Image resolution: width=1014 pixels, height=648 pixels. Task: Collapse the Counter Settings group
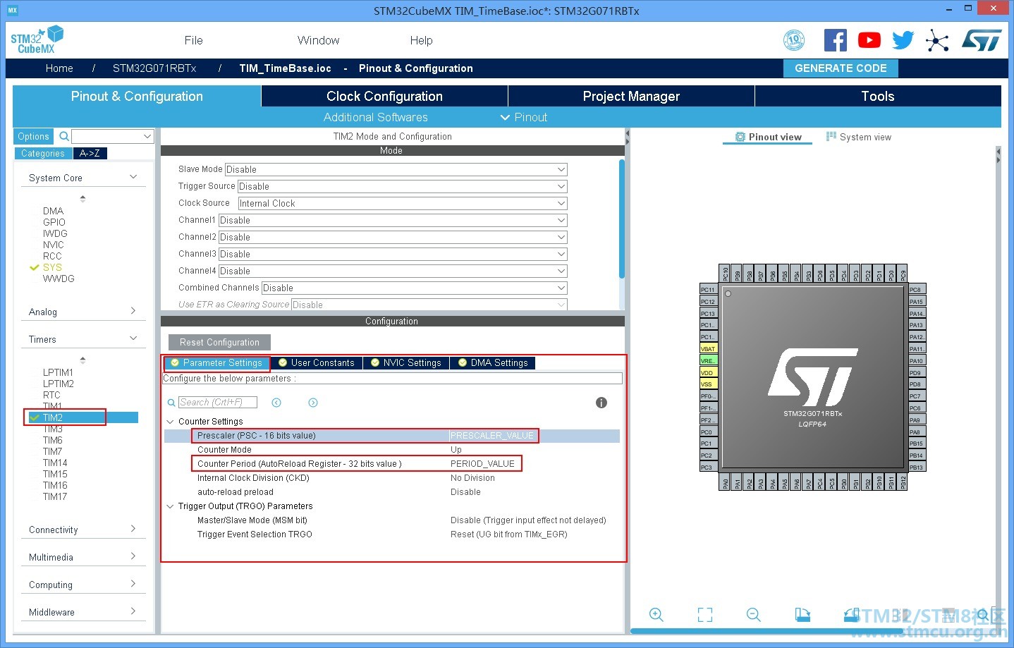[170, 422]
